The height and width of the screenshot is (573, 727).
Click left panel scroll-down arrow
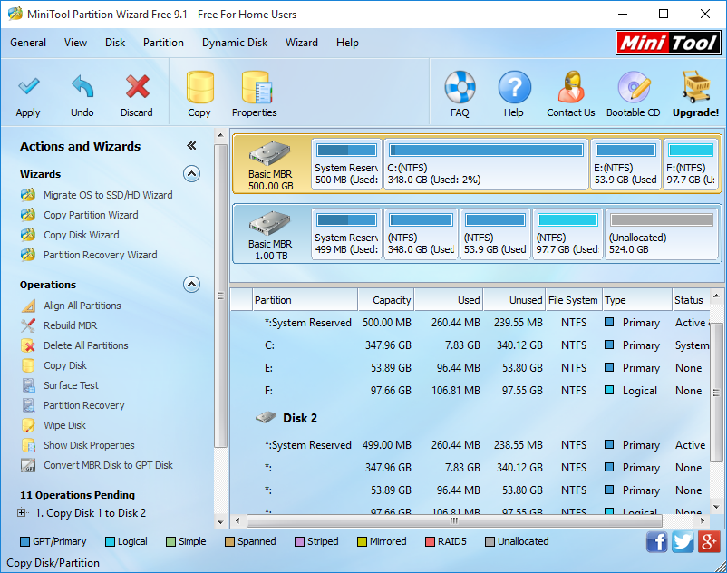(x=220, y=521)
